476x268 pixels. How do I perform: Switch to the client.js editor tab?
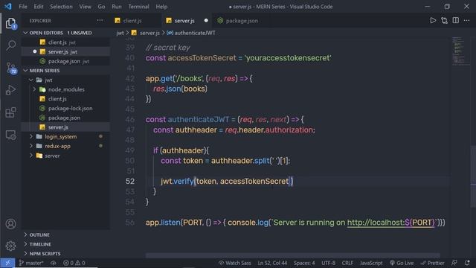click(x=135, y=21)
